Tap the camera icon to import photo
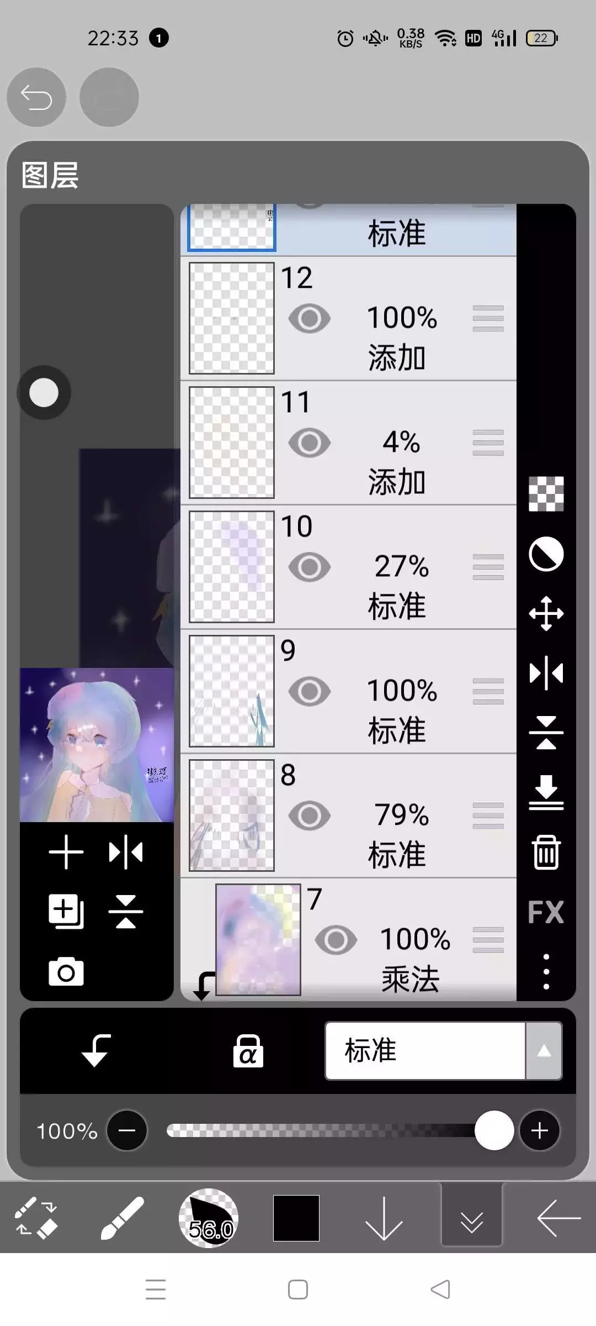This screenshot has height=1326, width=596. click(66, 972)
